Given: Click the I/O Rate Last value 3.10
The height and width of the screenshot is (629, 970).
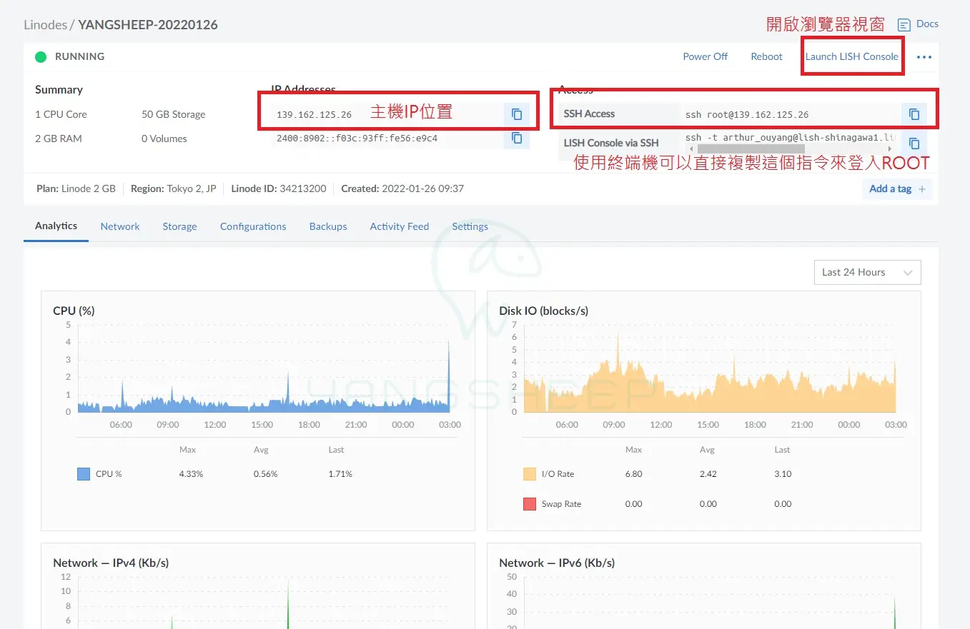Looking at the screenshot, I should [783, 474].
